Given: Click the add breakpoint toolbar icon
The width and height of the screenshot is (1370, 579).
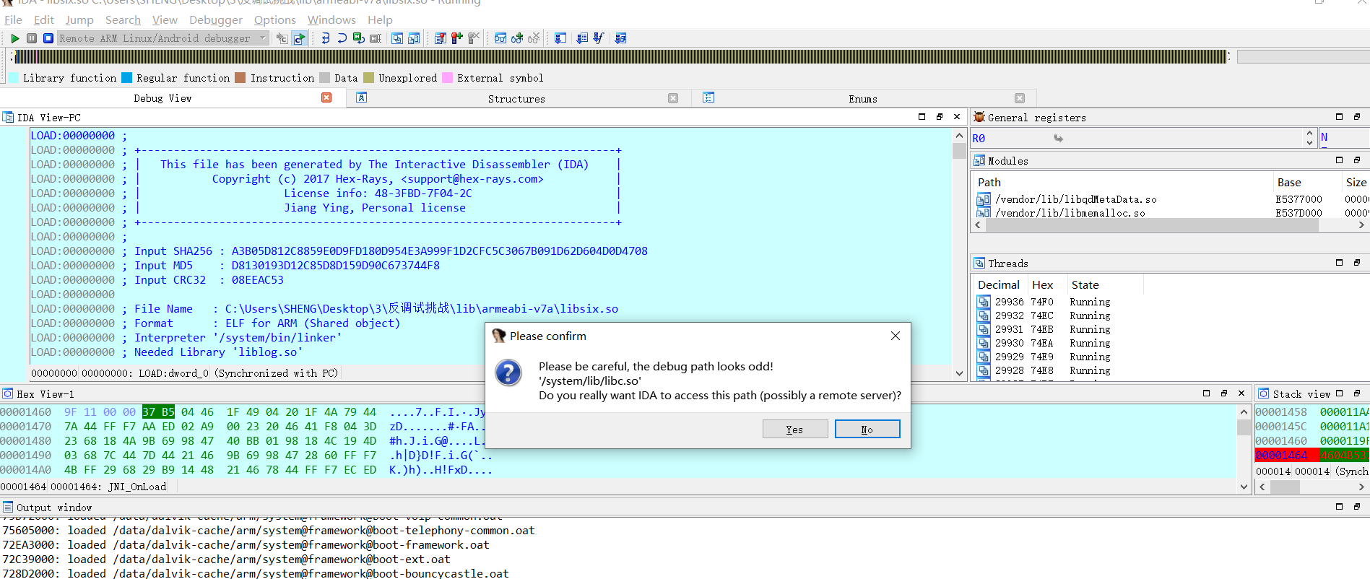Looking at the screenshot, I should (457, 38).
